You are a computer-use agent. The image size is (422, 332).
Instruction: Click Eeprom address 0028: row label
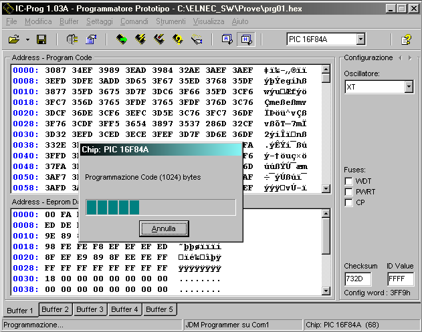26,268
